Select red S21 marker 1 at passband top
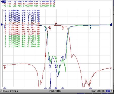This screenshot has width=114, height=94. (x=56, y=23)
